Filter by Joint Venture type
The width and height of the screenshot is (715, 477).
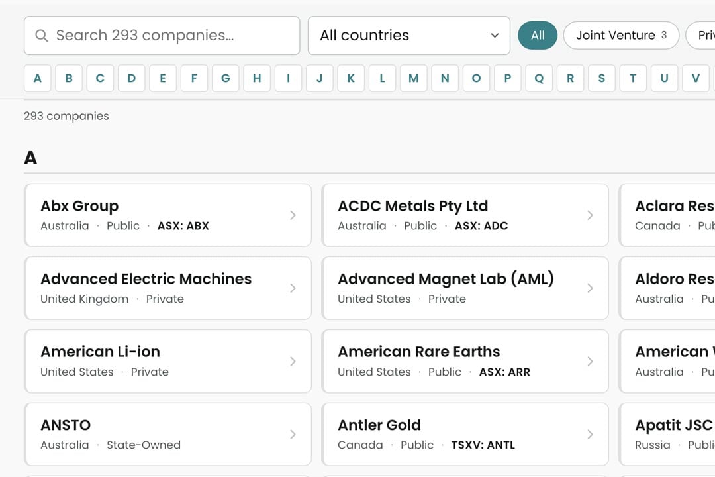[x=621, y=35]
